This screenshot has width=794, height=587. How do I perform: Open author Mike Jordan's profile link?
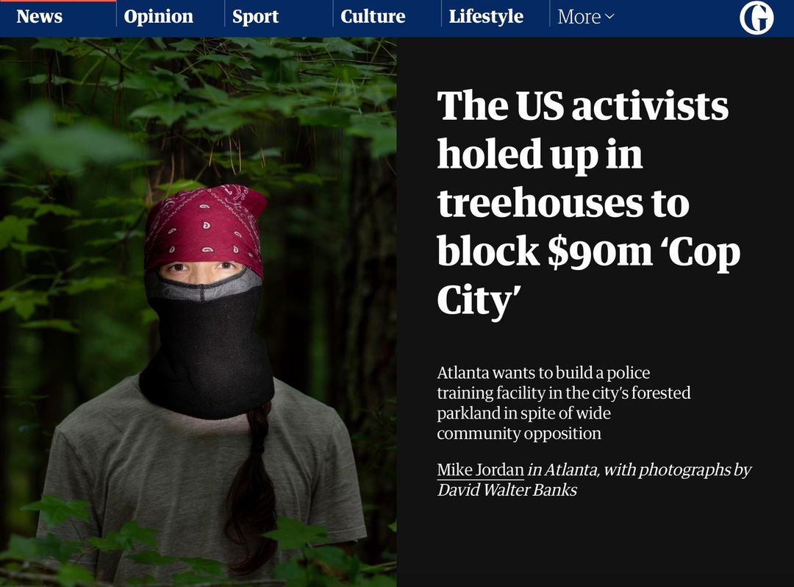pyautogui.click(x=480, y=469)
